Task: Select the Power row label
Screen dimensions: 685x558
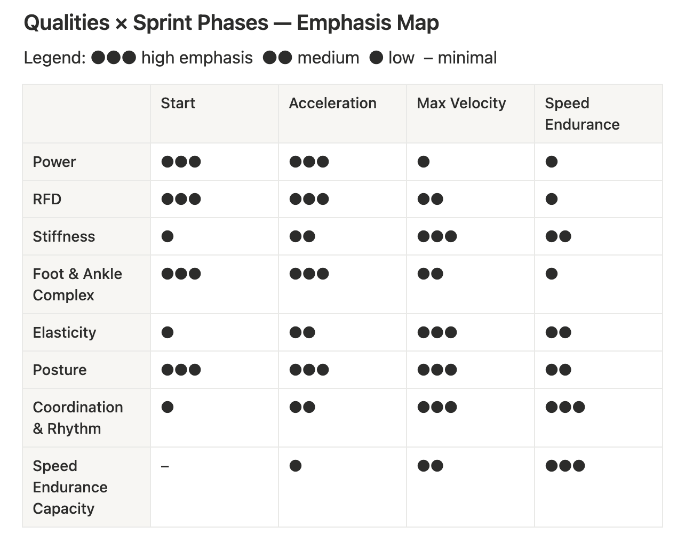Action: (54, 162)
